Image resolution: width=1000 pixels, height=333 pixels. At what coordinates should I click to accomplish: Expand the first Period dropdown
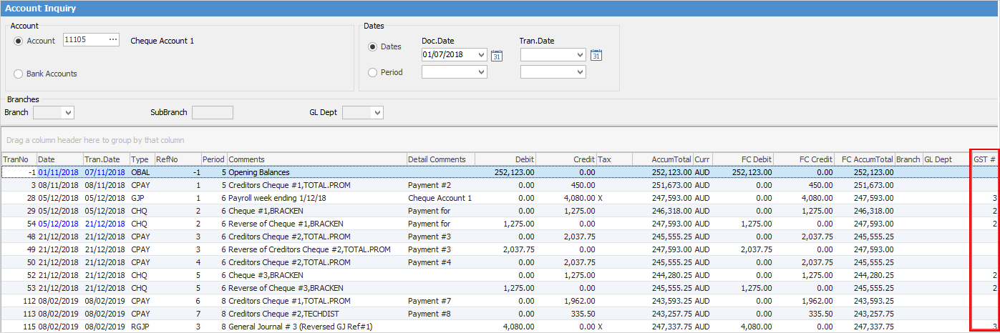coord(481,72)
